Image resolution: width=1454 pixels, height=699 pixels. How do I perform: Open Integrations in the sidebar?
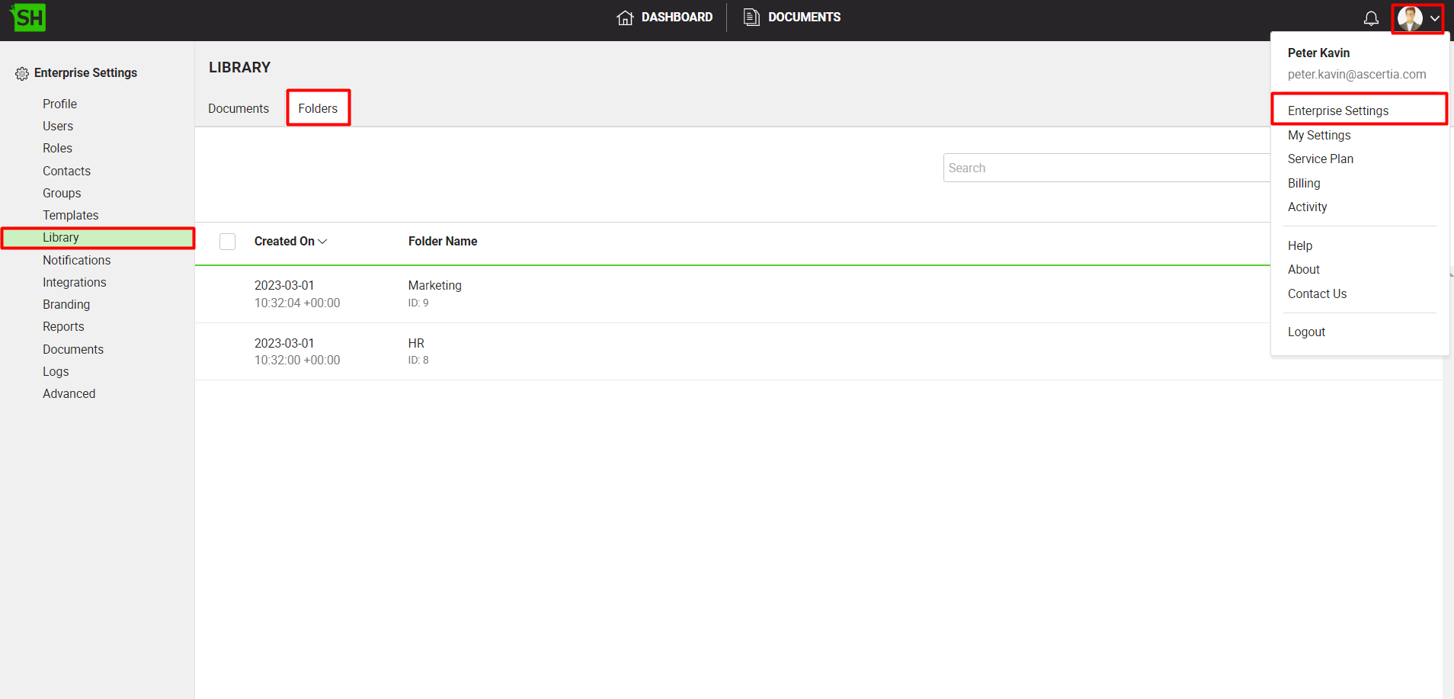click(74, 282)
